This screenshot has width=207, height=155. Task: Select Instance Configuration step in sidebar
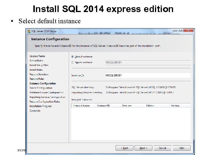coord(43,84)
